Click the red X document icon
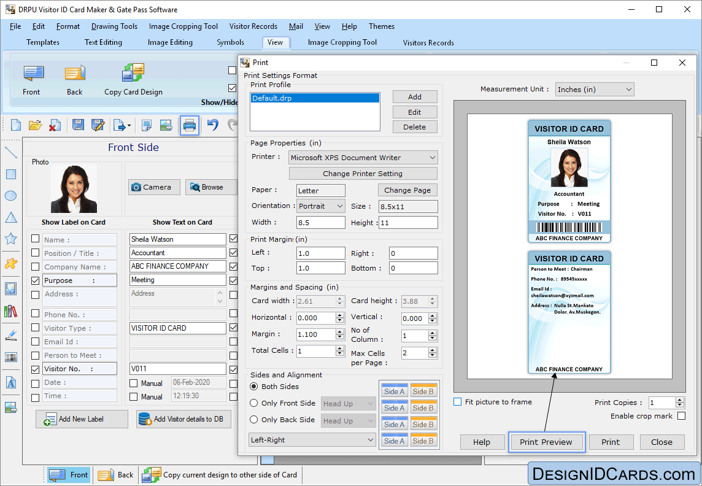702x486 pixels. (55, 125)
